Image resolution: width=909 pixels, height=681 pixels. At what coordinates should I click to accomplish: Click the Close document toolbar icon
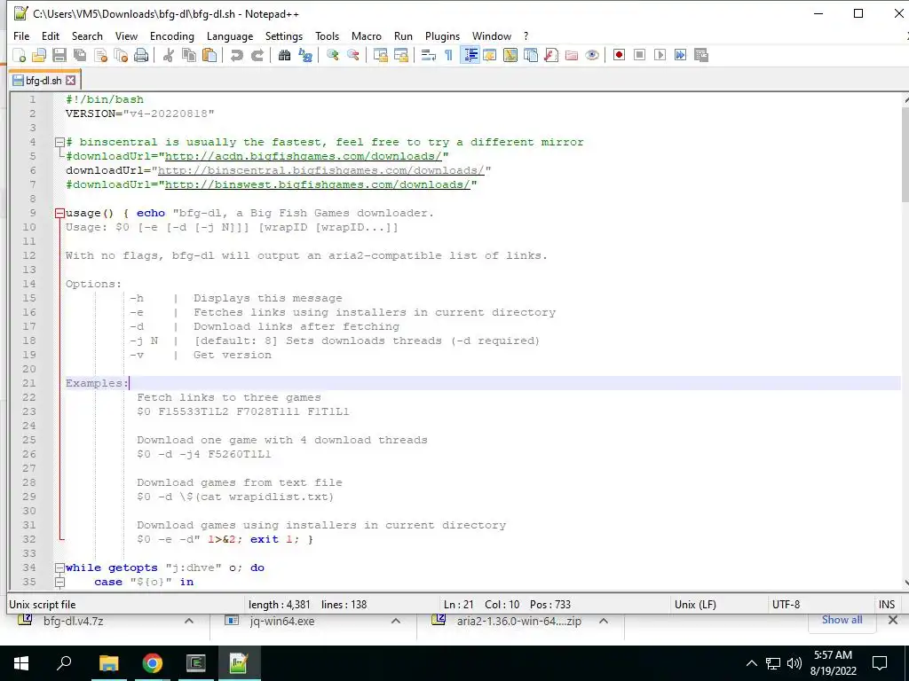pyautogui.click(x=101, y=55)
